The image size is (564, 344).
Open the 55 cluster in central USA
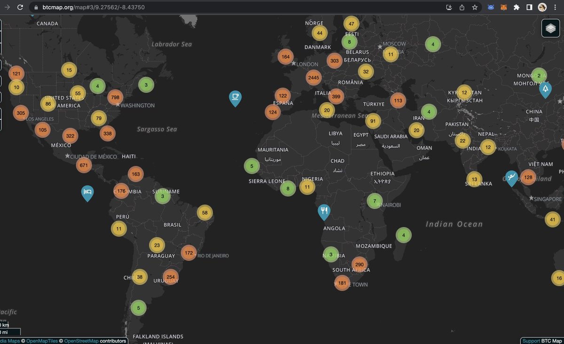point(78,94)
